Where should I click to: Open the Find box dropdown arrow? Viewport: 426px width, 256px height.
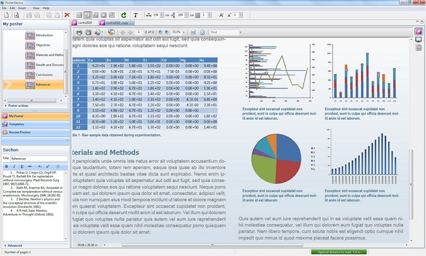click(x=241, y=32)
